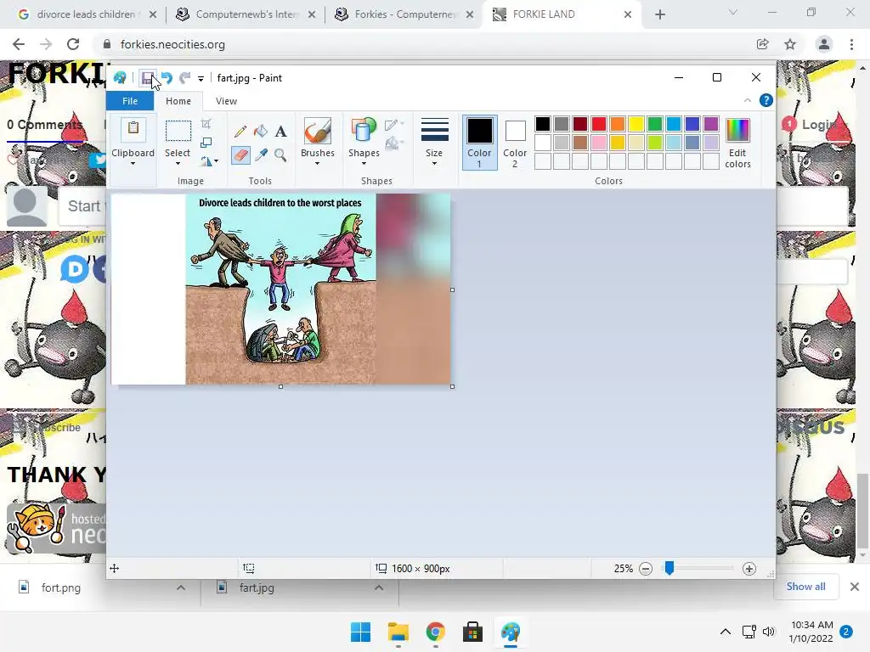Click the Resize icon in Image group
The image size is (870, 652).
point(206,143)
